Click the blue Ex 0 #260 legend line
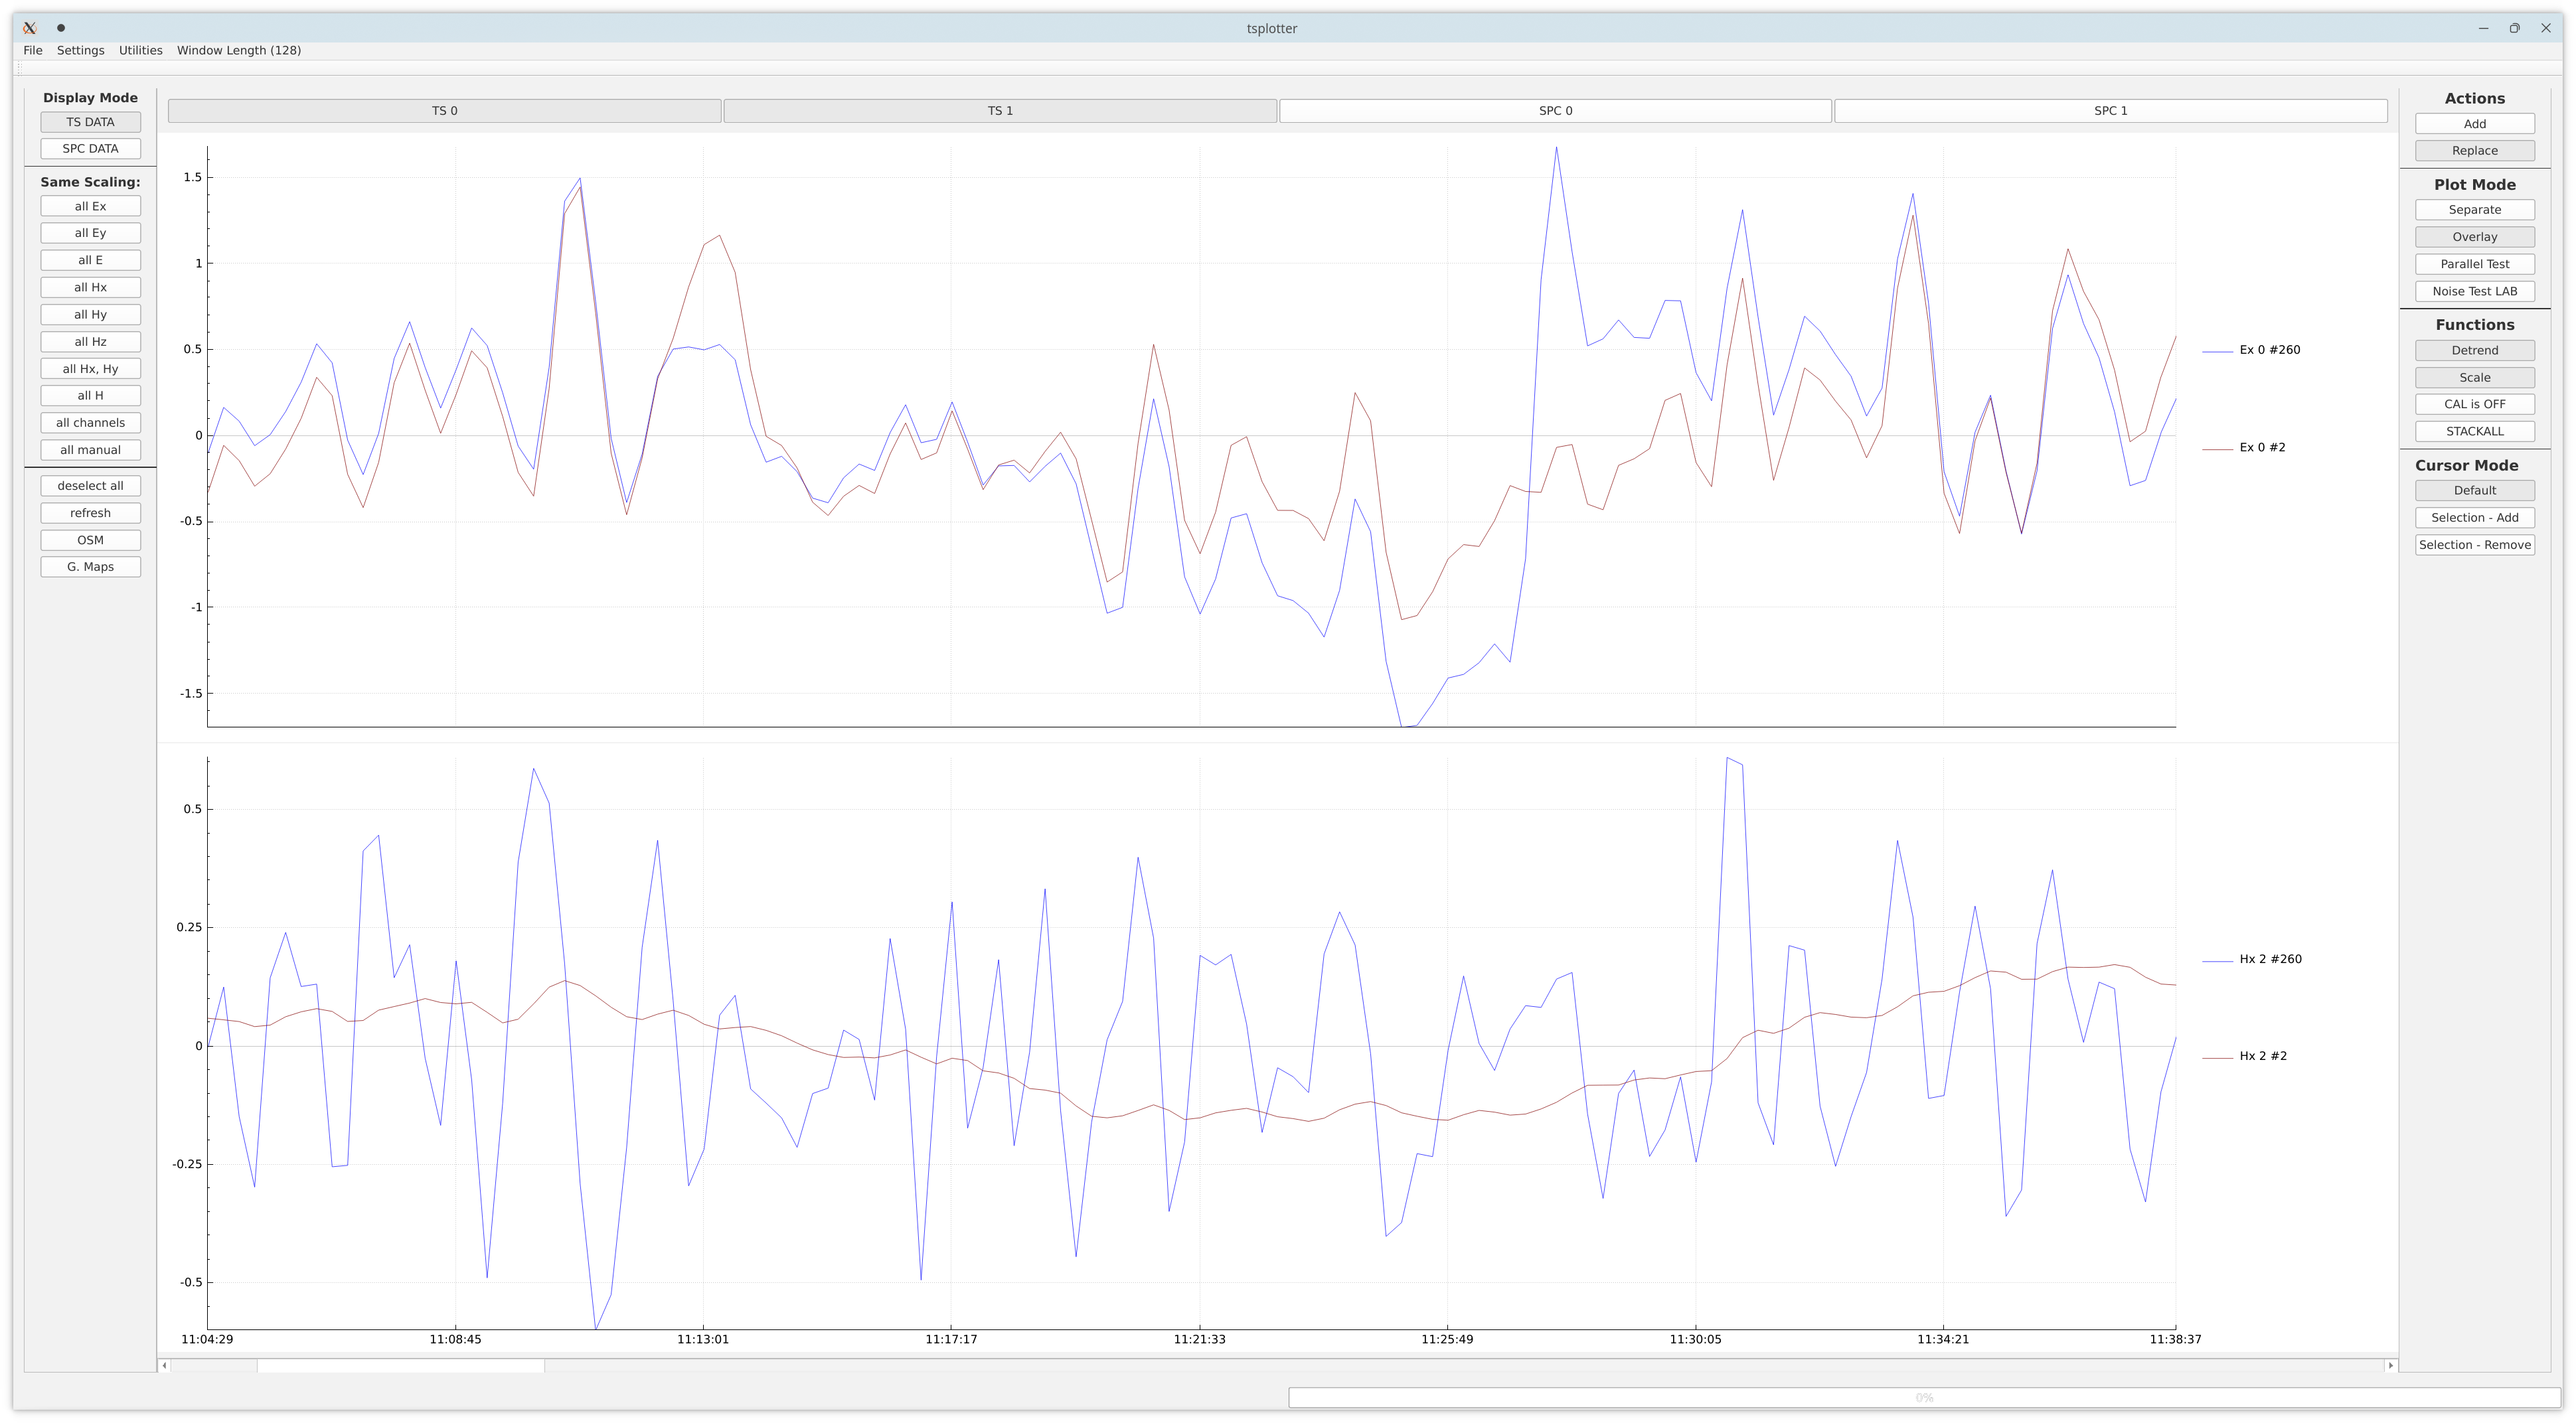The width and height of the screenshot is (2576, 1423). (2217, 351)
